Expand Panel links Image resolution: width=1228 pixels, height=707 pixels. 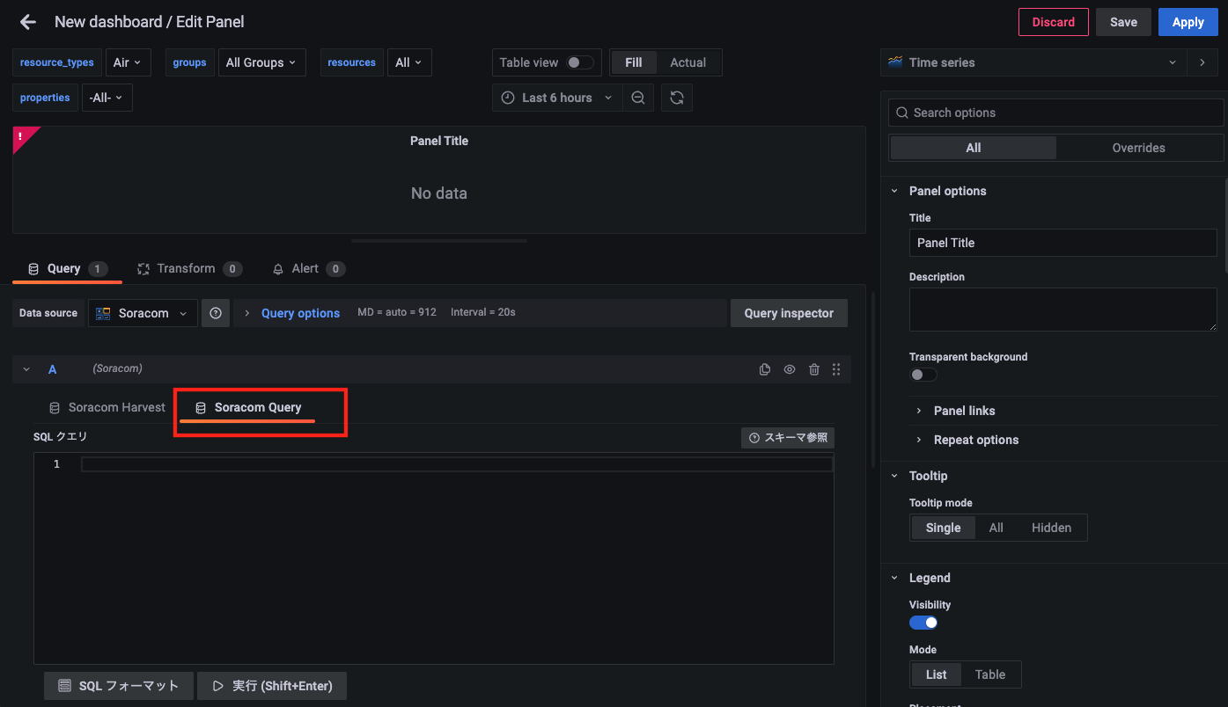coord(964,411)
